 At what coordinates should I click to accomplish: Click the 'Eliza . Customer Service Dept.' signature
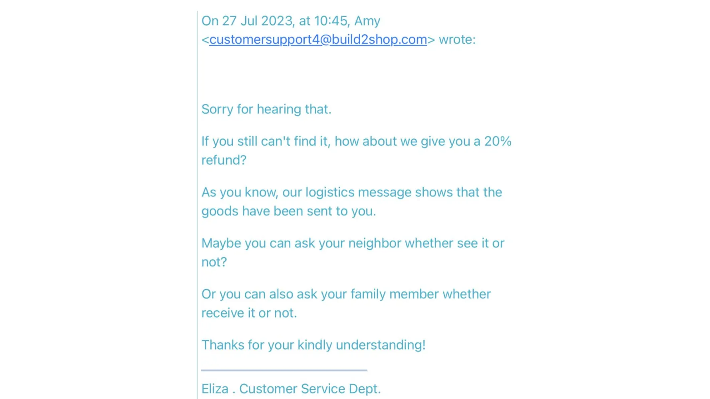point(291,389)
